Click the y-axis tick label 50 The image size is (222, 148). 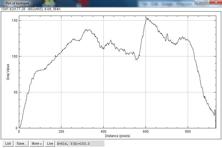pyautogui.click(x=15, y=92)
